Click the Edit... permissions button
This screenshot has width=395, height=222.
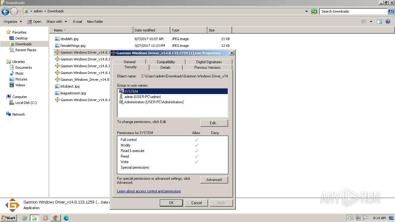click(214, 123)
